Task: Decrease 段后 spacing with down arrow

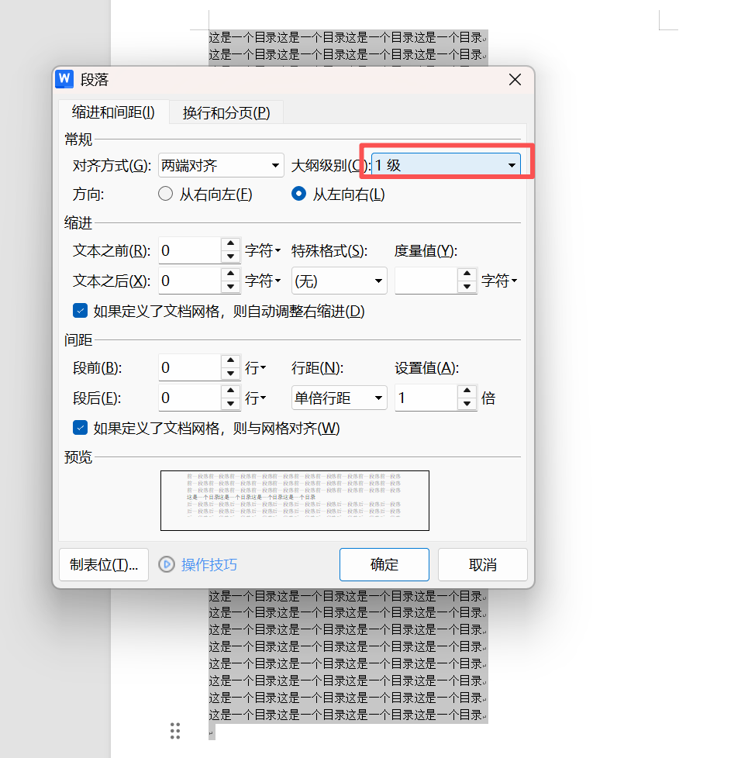Action: click(x=230, y=404)
